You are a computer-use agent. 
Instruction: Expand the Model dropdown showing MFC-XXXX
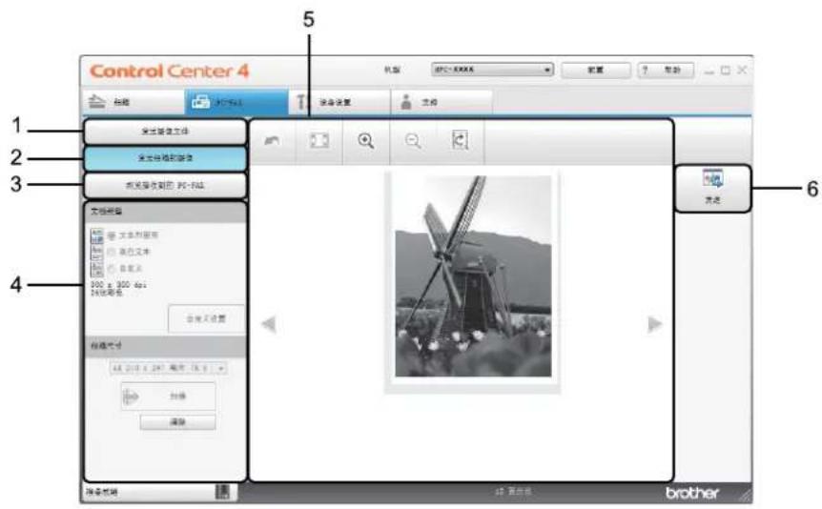tap(492, 70)
